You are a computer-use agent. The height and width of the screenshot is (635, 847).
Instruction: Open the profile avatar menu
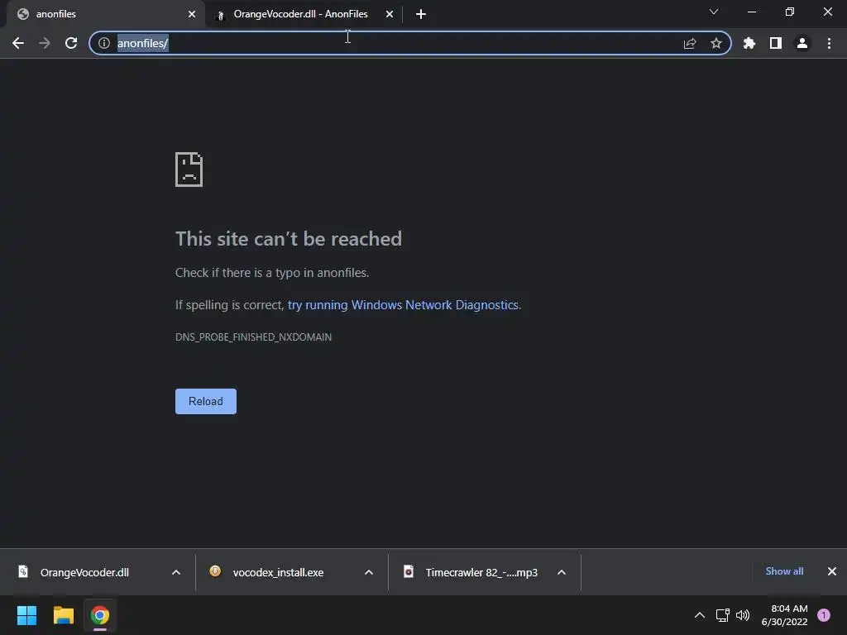802,43
